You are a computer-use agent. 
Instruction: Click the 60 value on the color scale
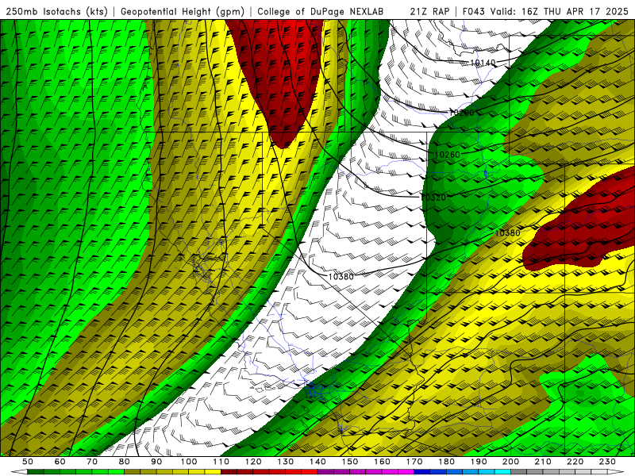(x=60, y=462)
